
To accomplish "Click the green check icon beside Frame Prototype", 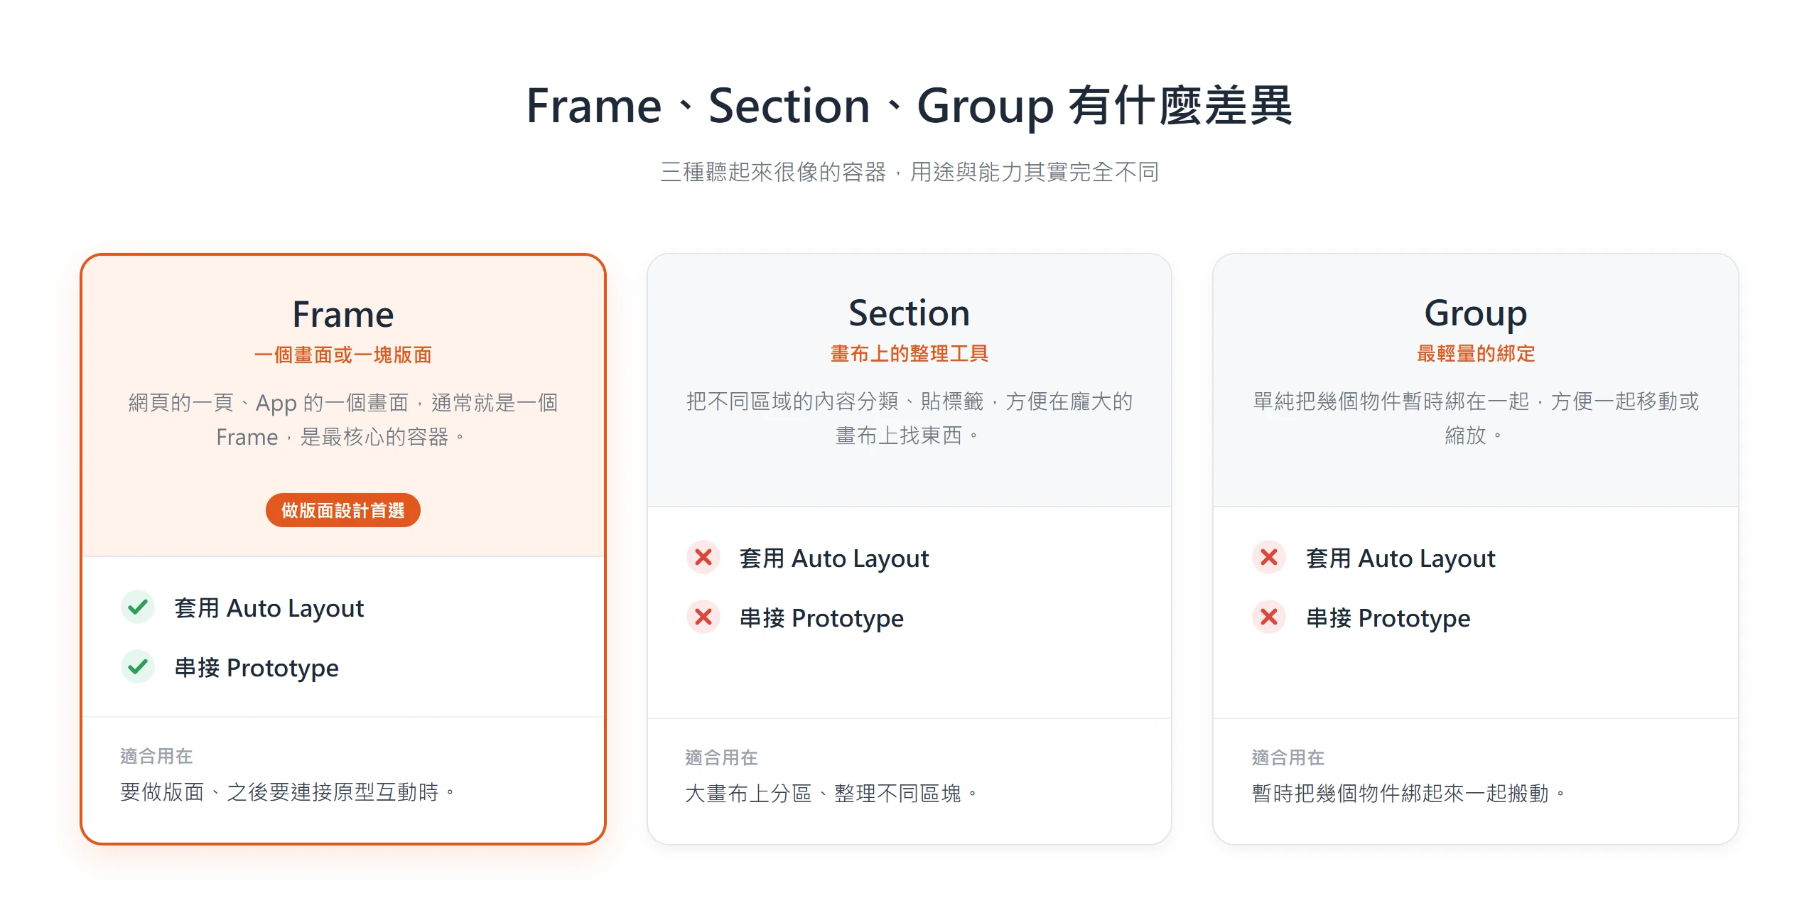I will coord(138,667).
